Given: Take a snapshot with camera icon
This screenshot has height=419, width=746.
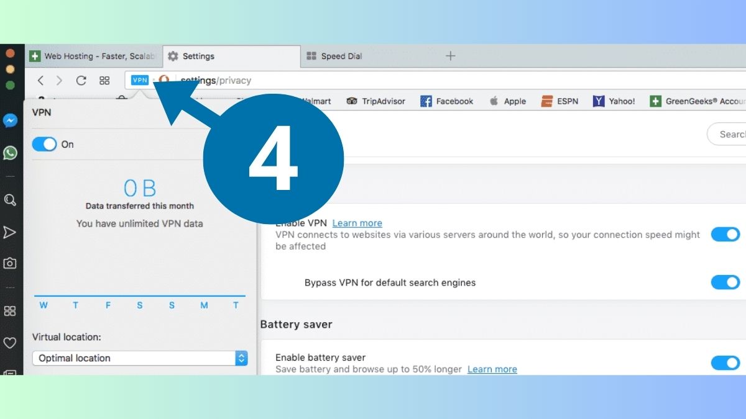Looking at the screenshot, I should [10, 263].
